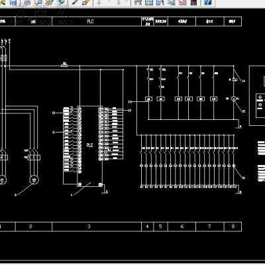The width and height of the screenshot is (265, 265).
Task: Pick the motor circle symbol in column 2
Action: click(34, 180)
